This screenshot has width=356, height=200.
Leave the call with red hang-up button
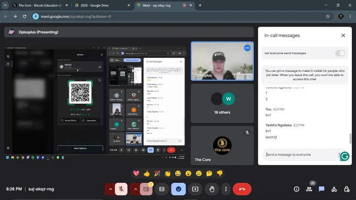242,189
